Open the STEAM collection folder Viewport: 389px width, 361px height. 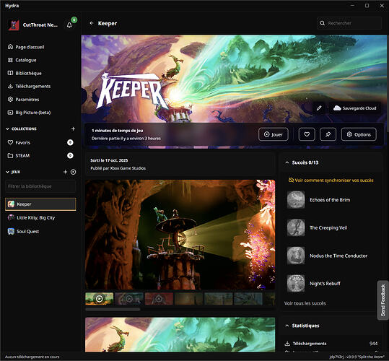pyautogui.click(x=40, y=155)
